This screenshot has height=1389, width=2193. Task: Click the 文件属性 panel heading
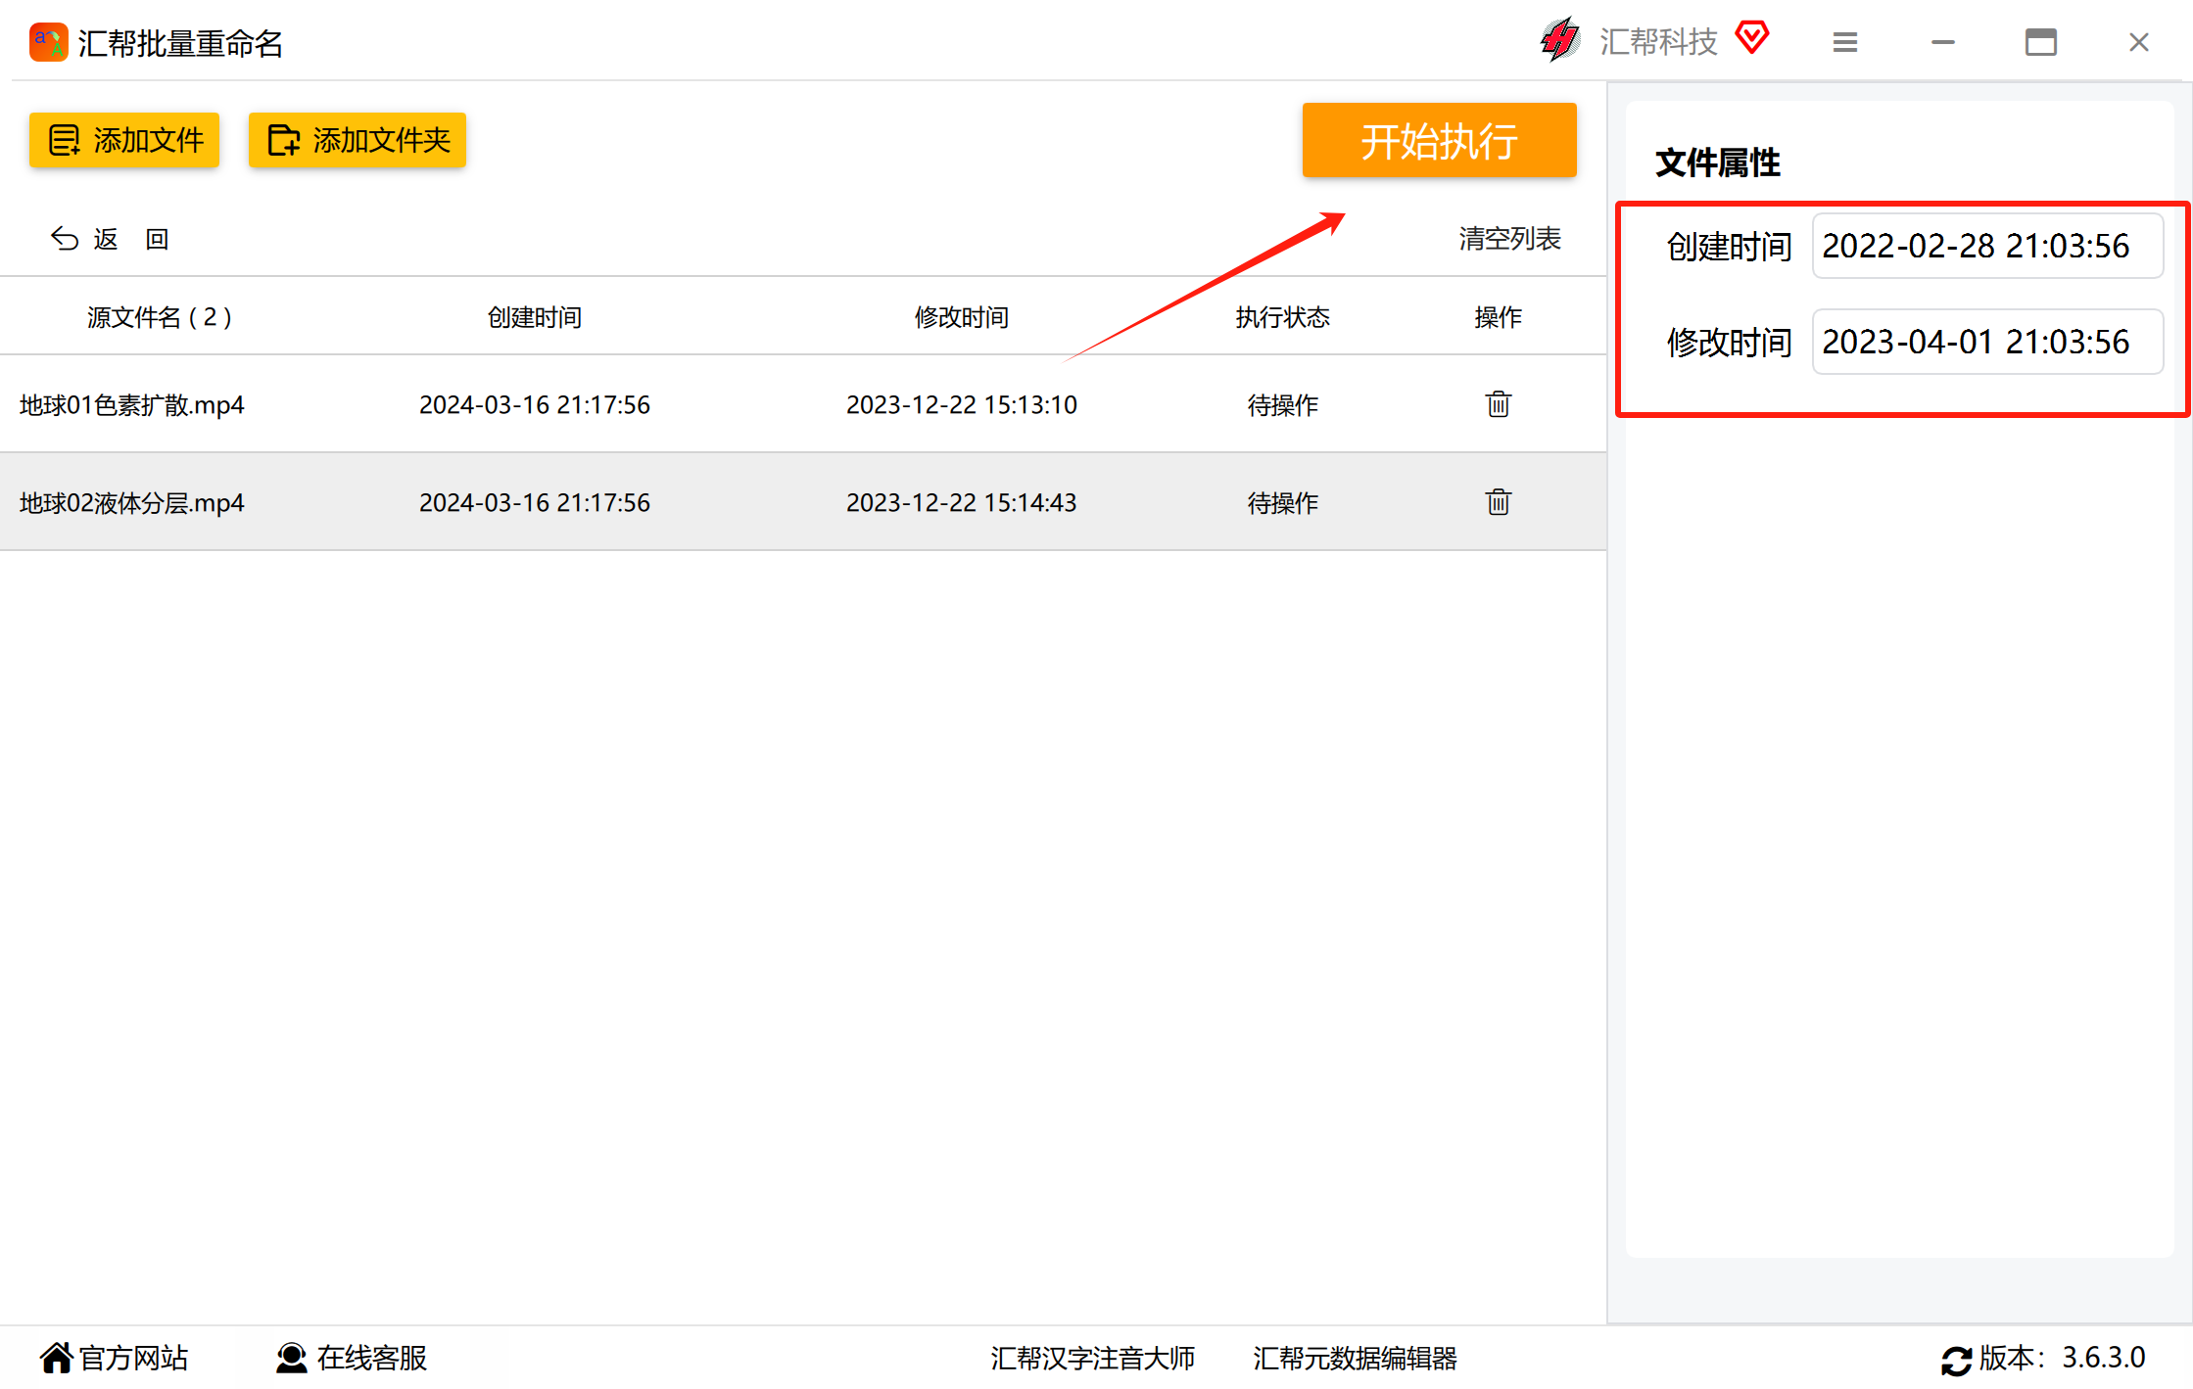1718,162
